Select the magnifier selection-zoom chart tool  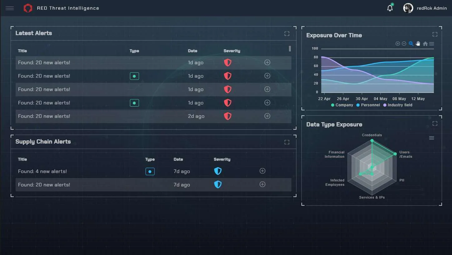(x=411, y=44)
